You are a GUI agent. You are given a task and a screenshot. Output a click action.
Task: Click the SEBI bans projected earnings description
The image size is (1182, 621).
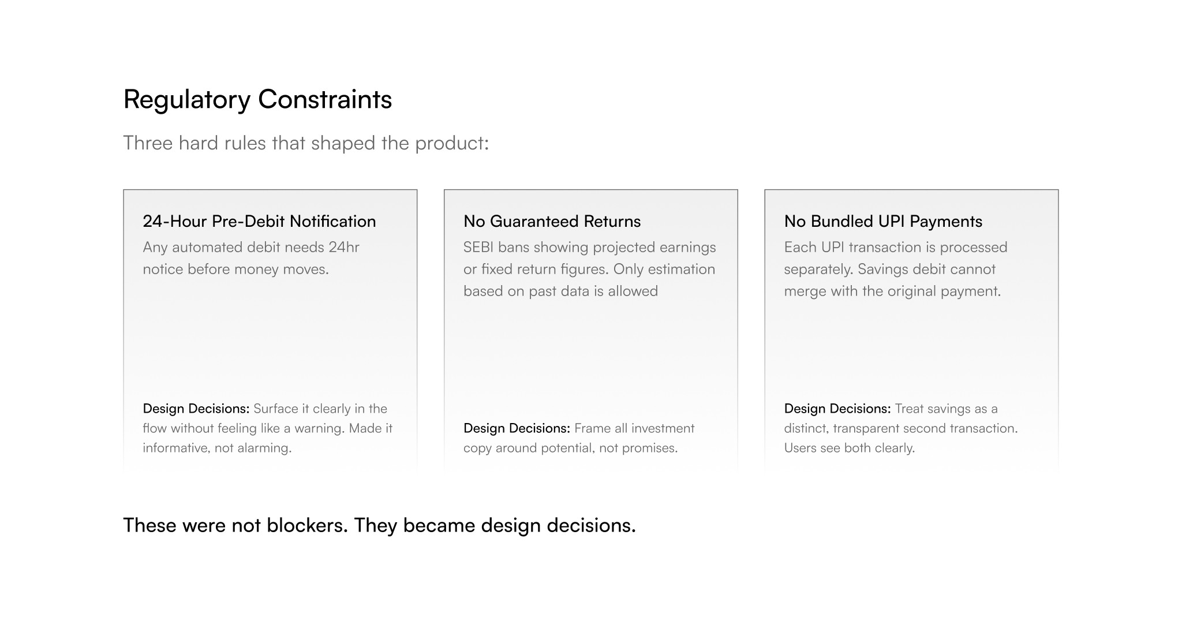point(590,269)
